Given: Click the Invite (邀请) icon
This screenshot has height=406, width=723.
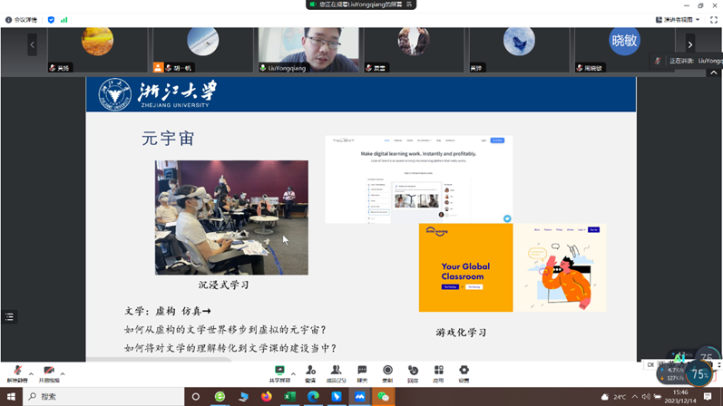Looking at the screenshot, I should (x=310, y=372).
